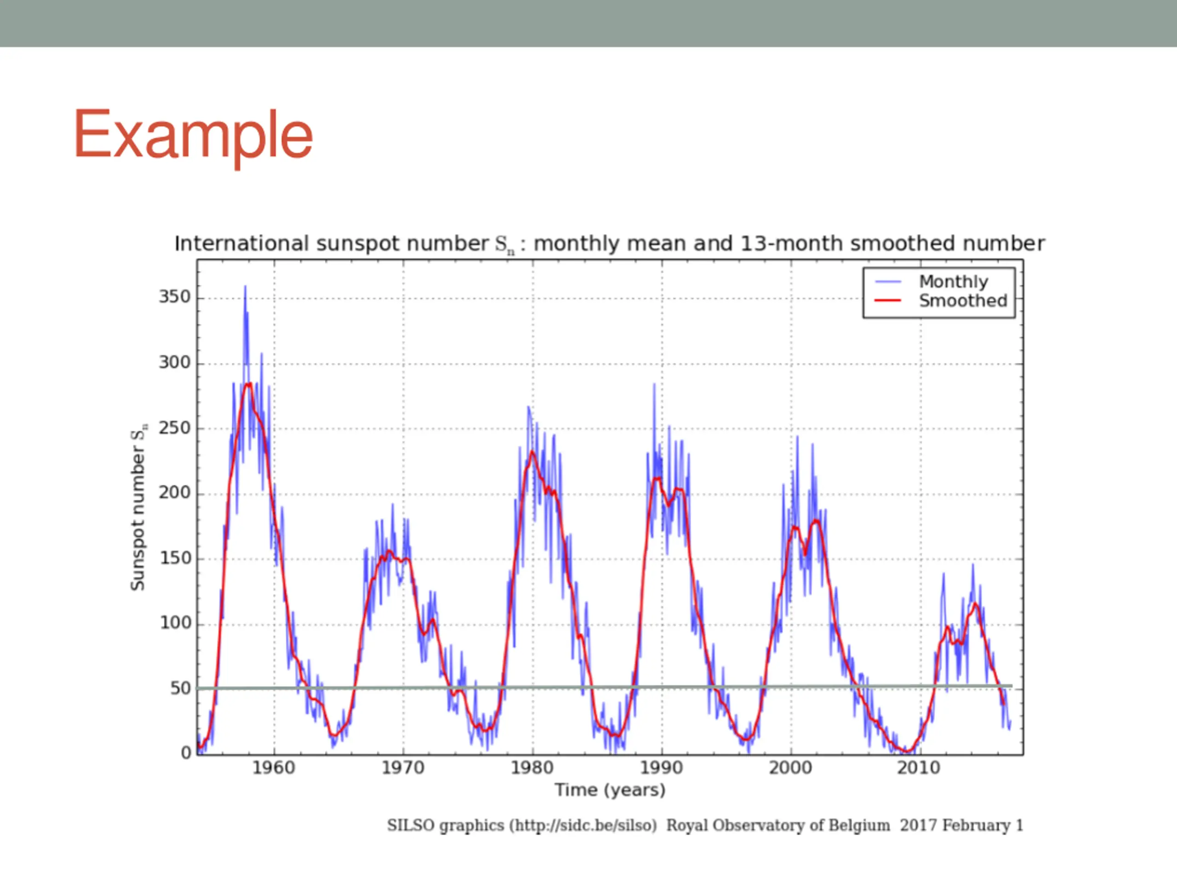Click the 1970 tick label on the time axis
Screen dimensions: 1177x883
point(403,768)
